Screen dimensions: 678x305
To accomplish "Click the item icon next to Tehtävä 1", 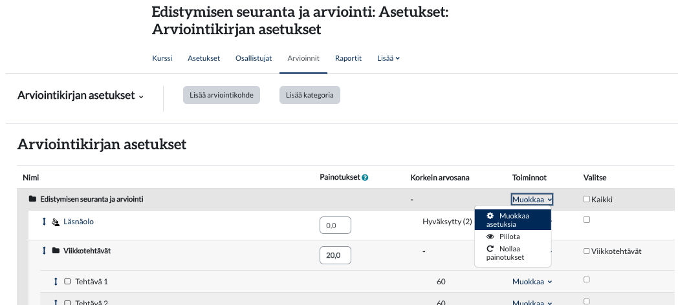I will pos(67,282).
